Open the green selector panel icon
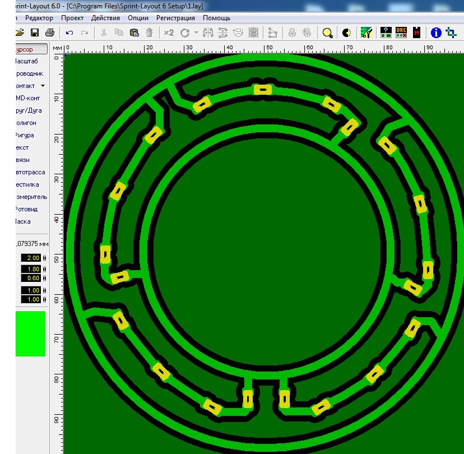464x454 pixels. point(366,33)
